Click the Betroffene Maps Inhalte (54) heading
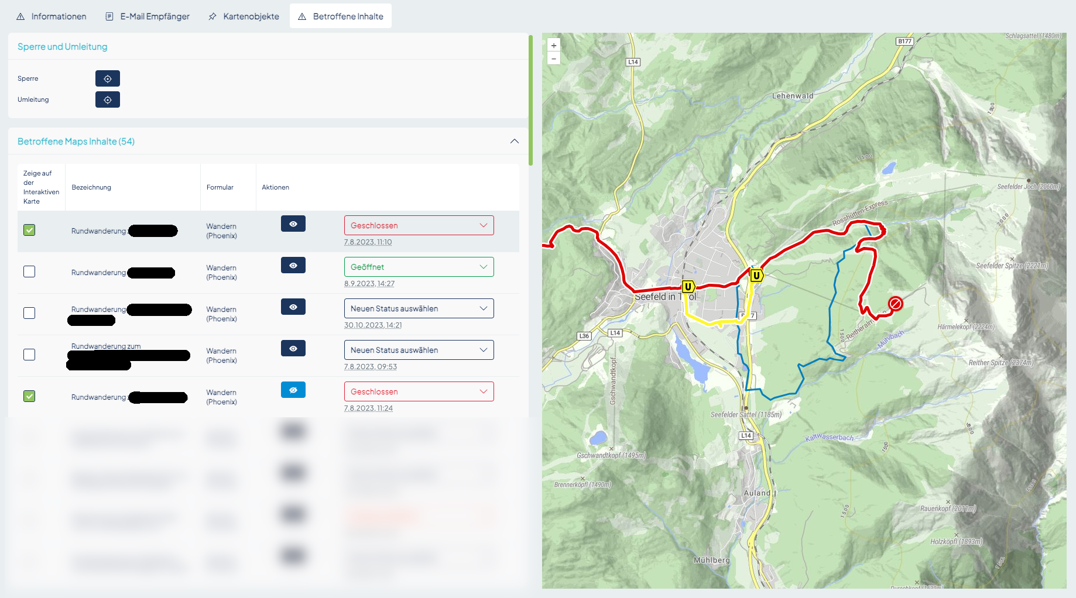 (76, 142)
